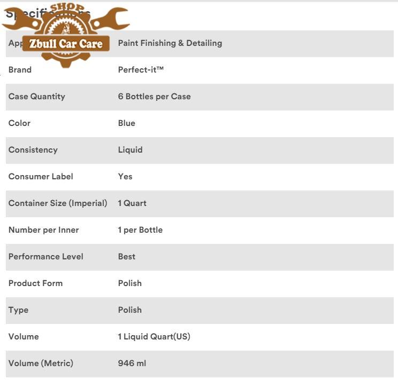The height and width of the screenshot is (380, 398).
Task: Click the Performance Level Best value
Action: click(x=127, y=257)
